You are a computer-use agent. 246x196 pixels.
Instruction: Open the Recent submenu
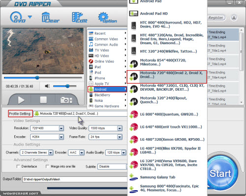pos(107,33)
